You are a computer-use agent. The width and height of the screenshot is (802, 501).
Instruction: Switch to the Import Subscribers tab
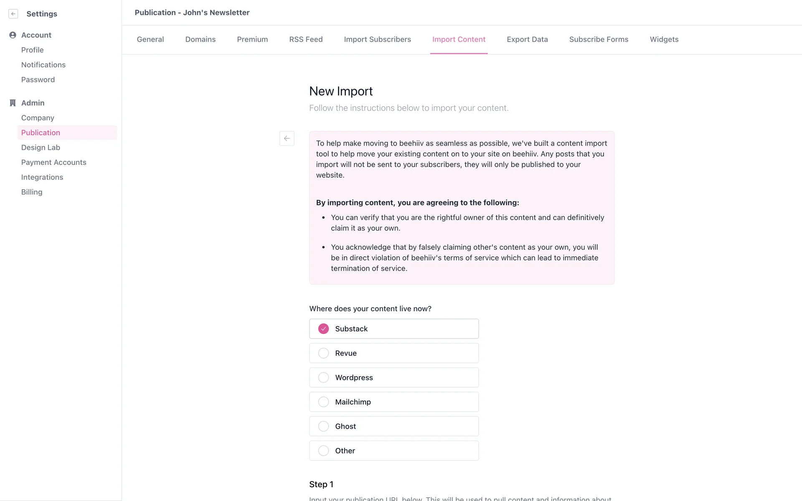(377, 39)
